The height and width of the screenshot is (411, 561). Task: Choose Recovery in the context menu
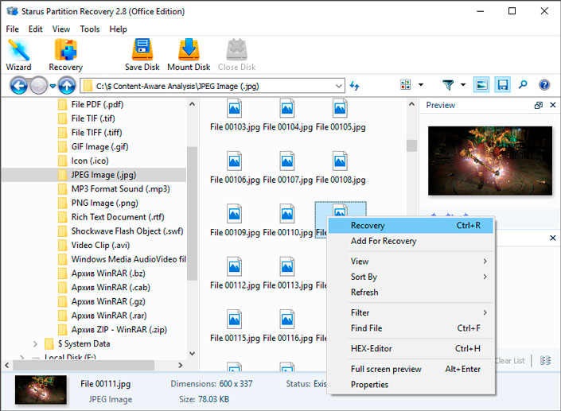coord(411,226)
